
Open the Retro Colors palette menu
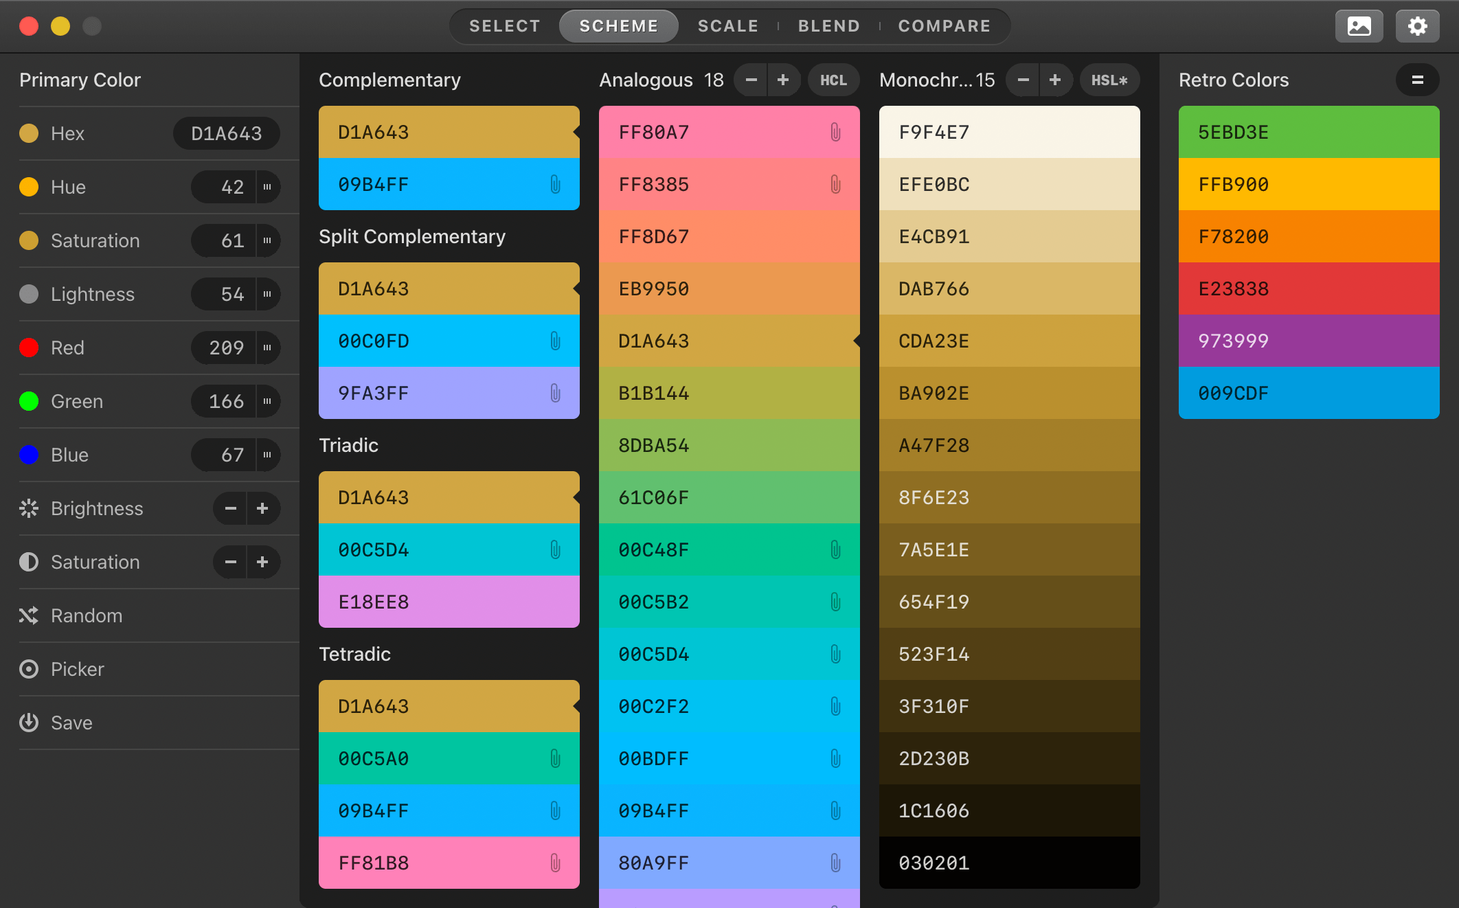point(1417,80)
